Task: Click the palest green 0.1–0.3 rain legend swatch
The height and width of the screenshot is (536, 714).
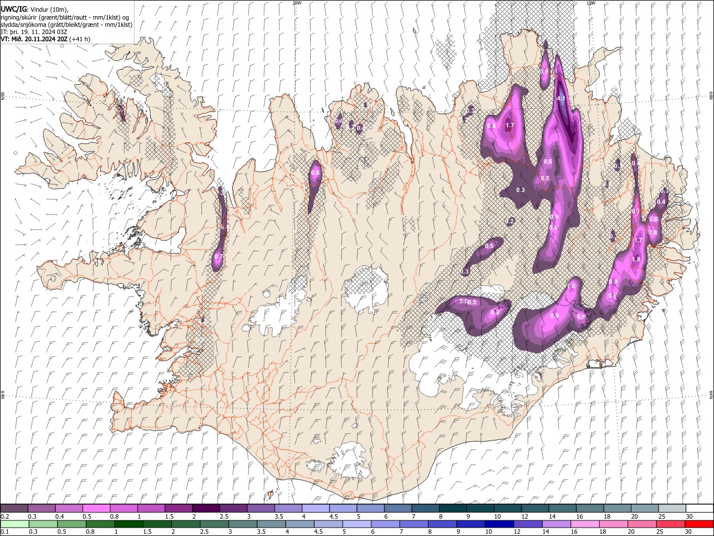Action: tap(15, 524)
